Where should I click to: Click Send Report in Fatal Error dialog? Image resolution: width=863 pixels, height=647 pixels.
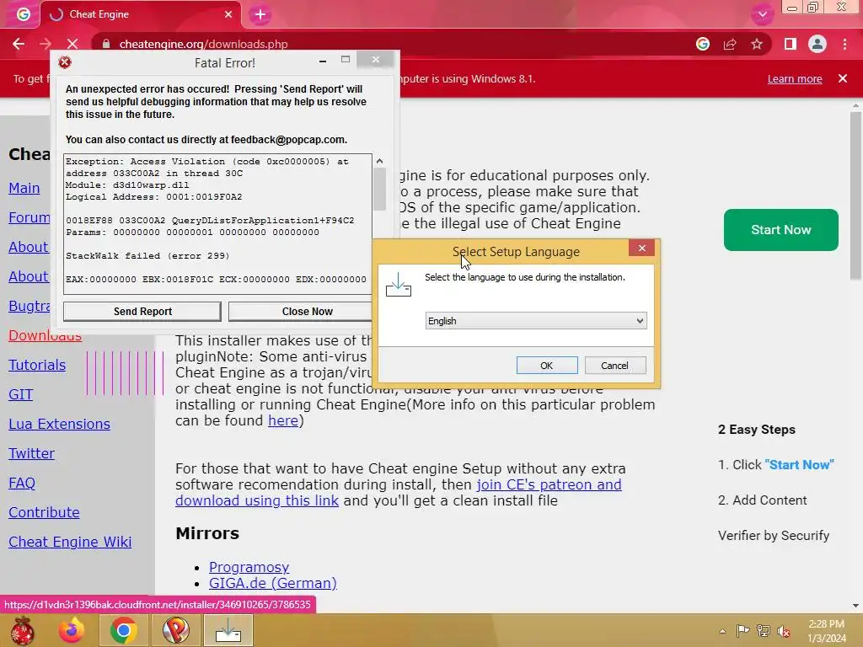(x=142, y=312)
